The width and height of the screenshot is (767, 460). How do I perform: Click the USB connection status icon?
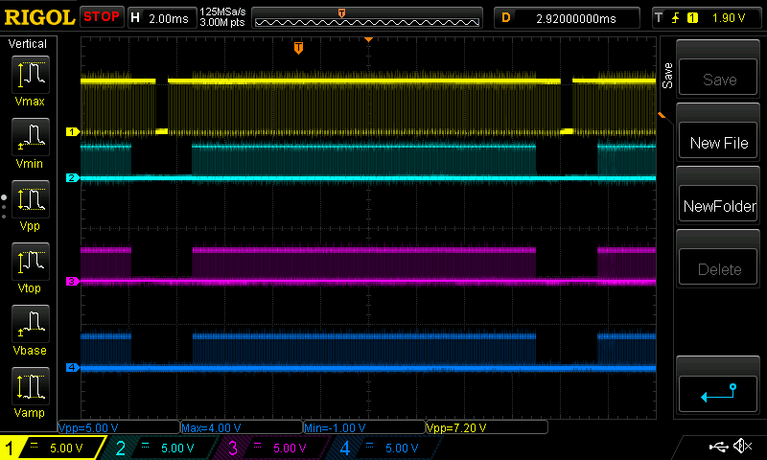pos(718,446)
